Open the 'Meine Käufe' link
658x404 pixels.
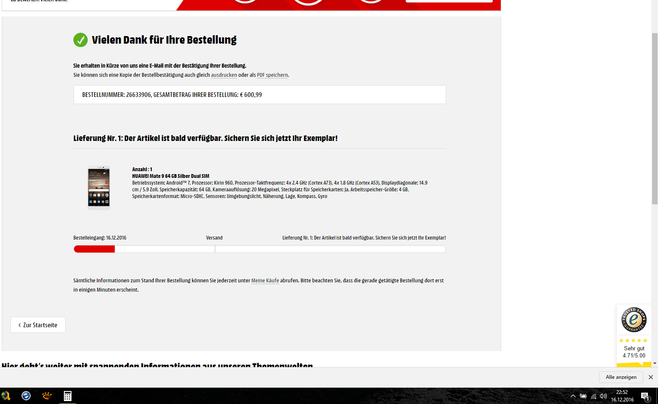pyautogui.click(x=265, y=281)
